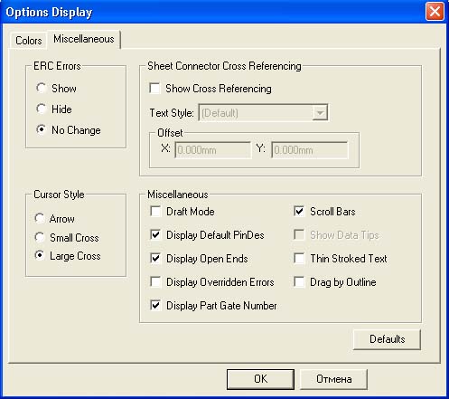Uncheck Display Part Gate Number
449x399 pixels.
pos(155,305)
